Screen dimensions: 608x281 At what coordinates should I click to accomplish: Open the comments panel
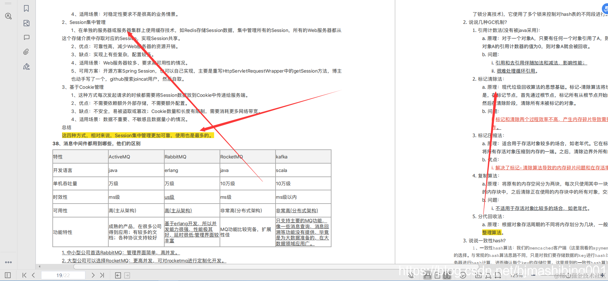click(x=27, y=37)
